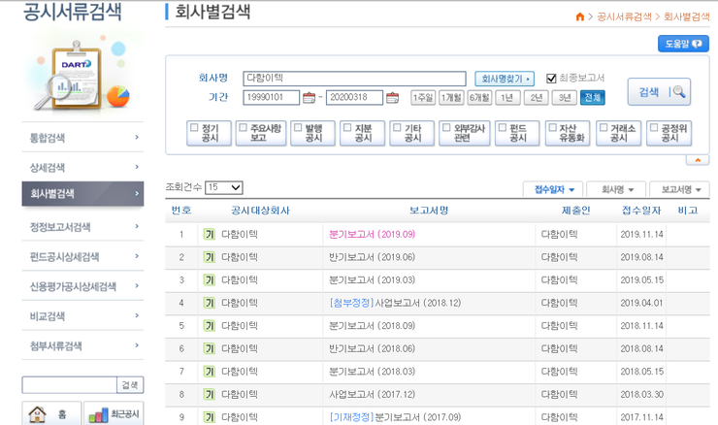718x425 pixels.
Task: Check the 거래소공시 filter checkbox
Action: pos(604,127)
